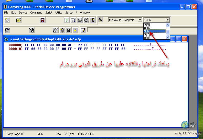
Task: Click the ASCII column of row 000010
Action: tap(150, 49)
